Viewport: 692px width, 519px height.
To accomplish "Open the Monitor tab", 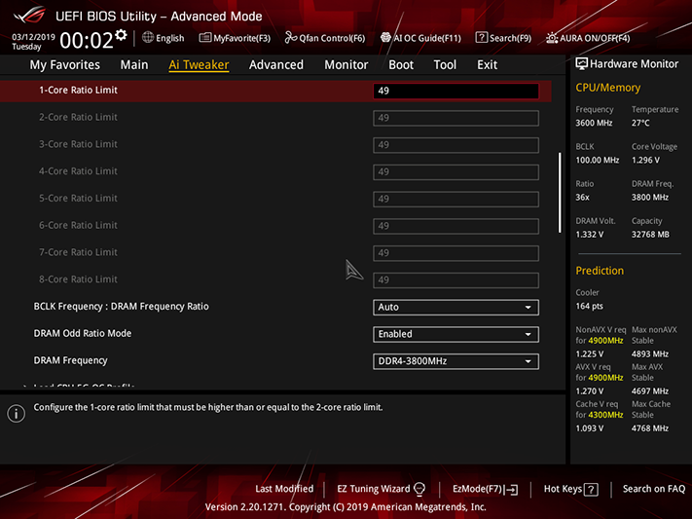I will pyautogui.click(x=346, y=65).
